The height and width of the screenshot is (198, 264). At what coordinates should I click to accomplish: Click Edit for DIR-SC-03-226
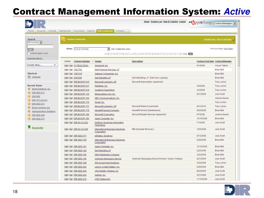click(x=66, y=129)
